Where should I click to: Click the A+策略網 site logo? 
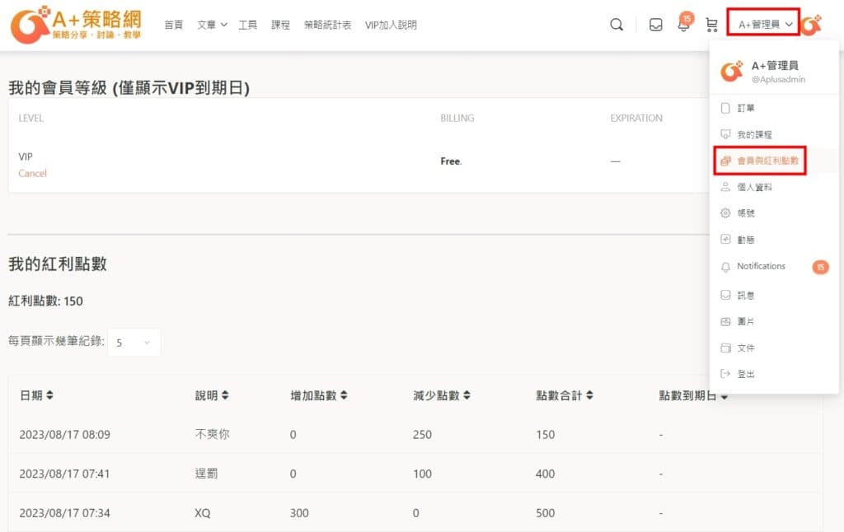coord(76,25)
